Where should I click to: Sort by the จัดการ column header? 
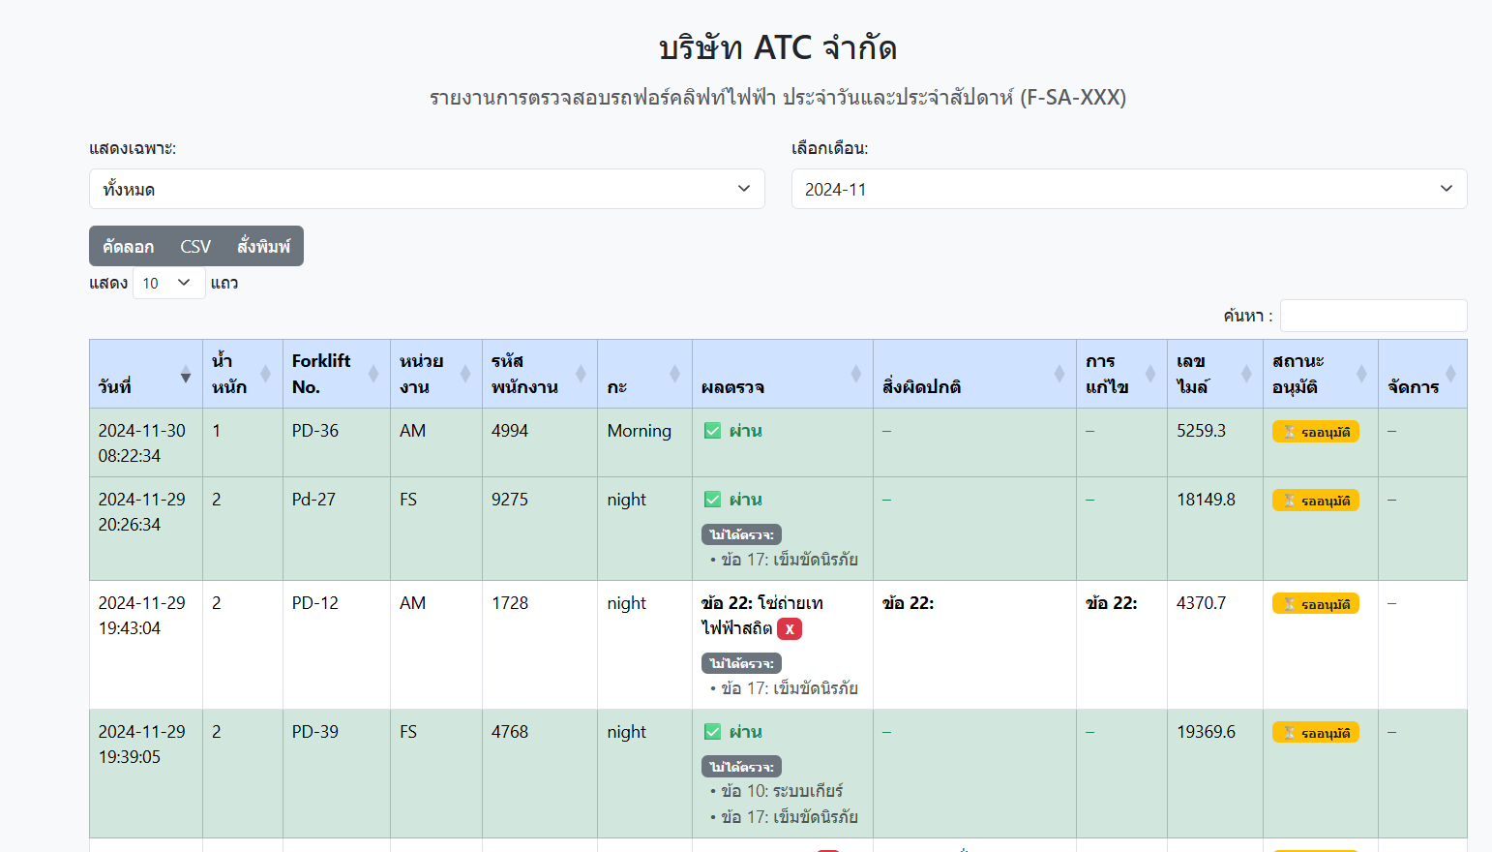pyautogui.click(x=1422, y=374)
